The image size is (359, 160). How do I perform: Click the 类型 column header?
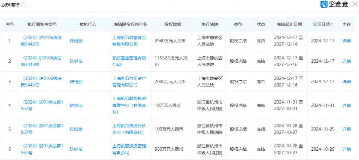tap(238, 25)
